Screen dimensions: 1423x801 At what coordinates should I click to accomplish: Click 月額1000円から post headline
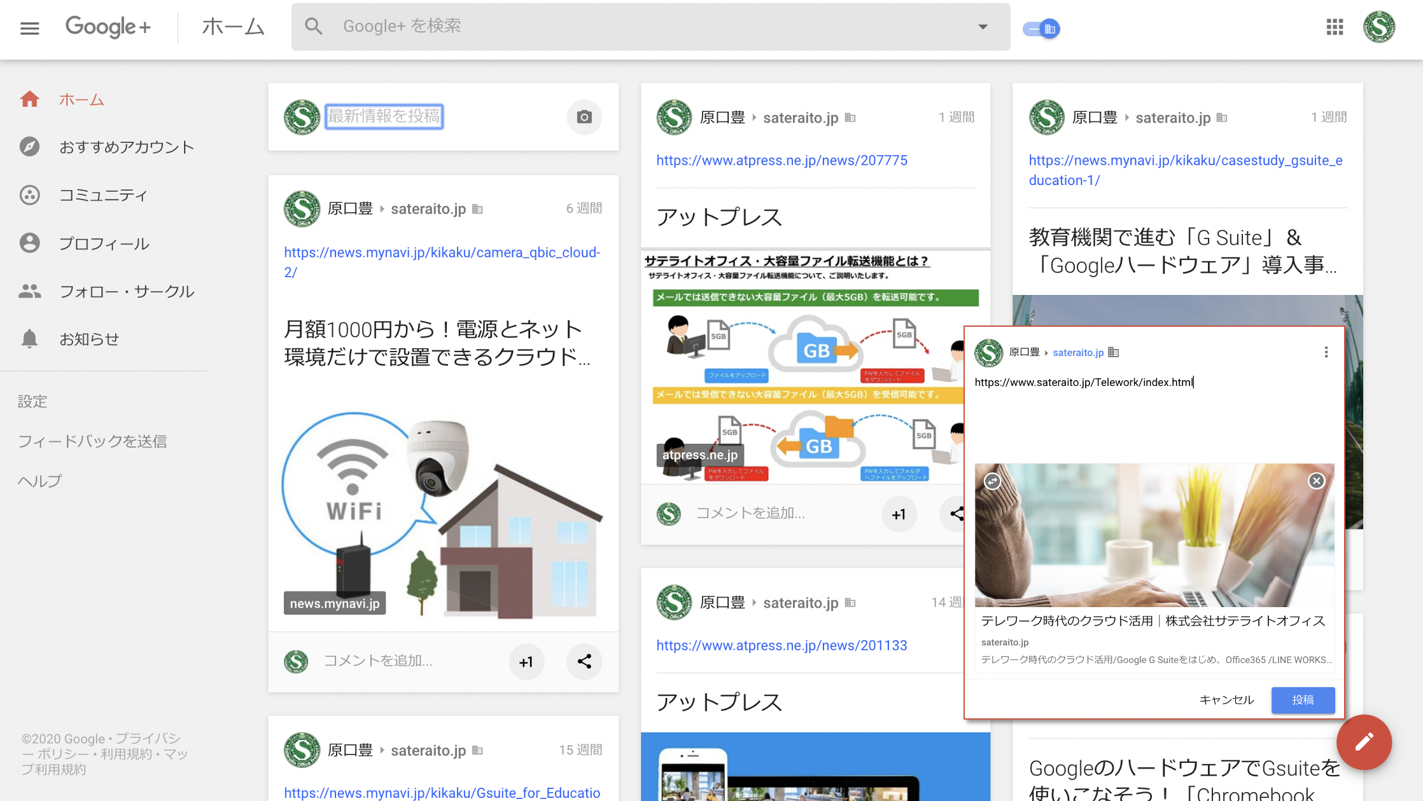[437, 343]
